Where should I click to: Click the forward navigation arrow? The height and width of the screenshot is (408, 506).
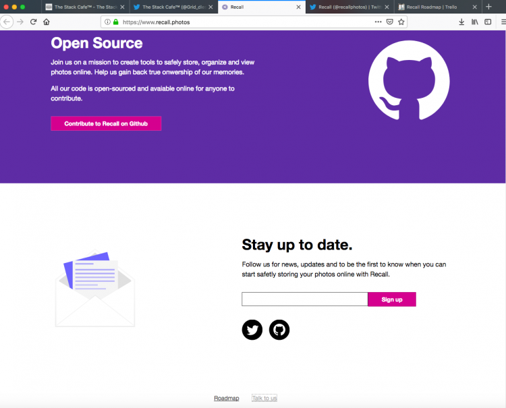(x=20, y=22)
